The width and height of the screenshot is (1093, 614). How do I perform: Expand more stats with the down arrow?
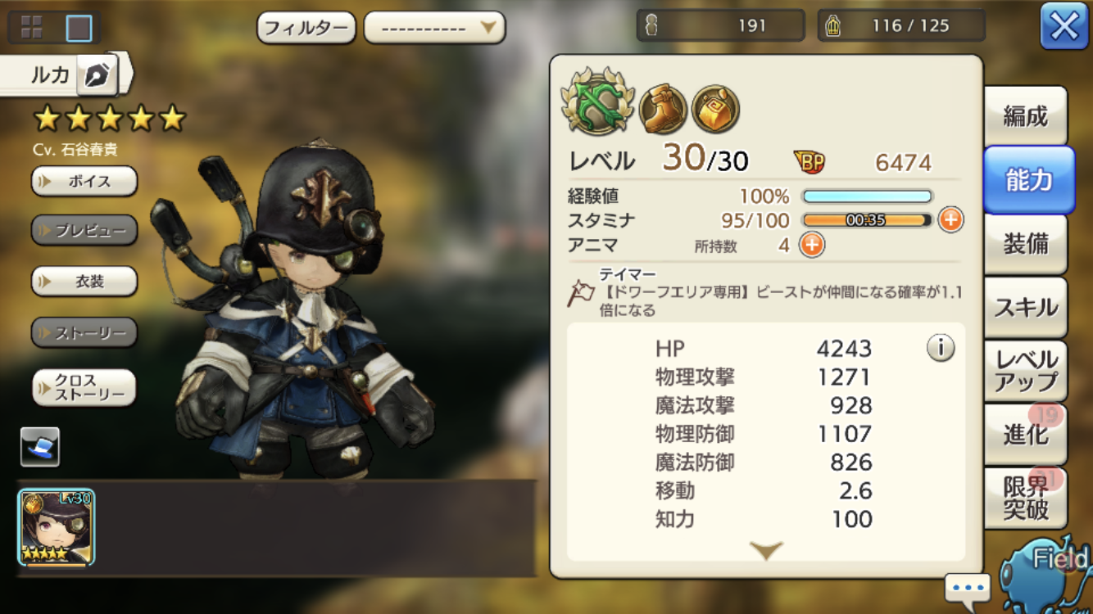click(x=766, y=550)
